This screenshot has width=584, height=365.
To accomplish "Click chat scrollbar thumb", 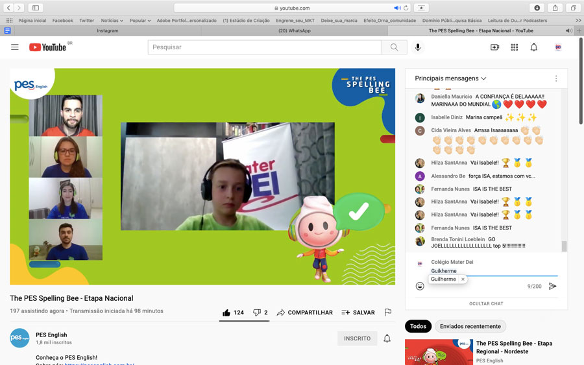I will 565,246.
